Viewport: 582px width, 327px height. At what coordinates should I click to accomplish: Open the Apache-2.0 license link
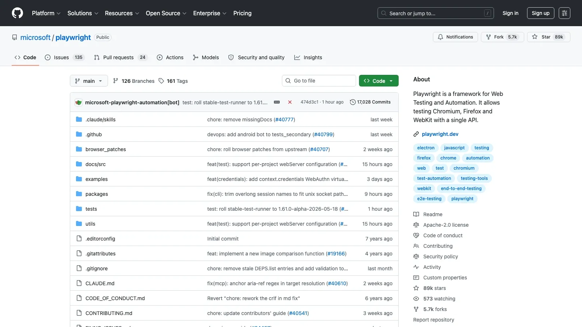446,225
